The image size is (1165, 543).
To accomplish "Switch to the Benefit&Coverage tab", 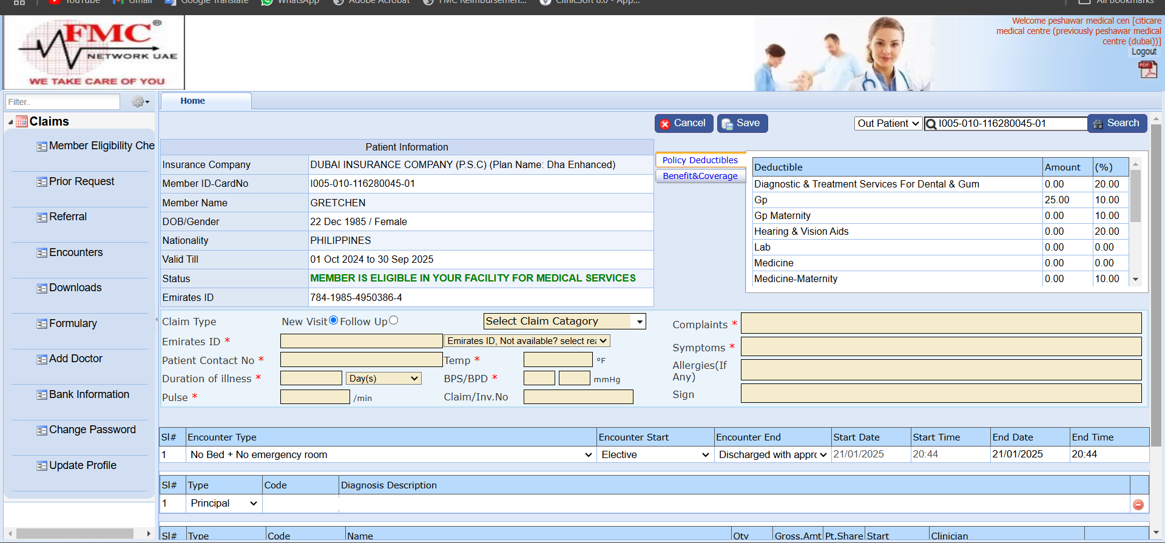I will [x=700, y=176].
